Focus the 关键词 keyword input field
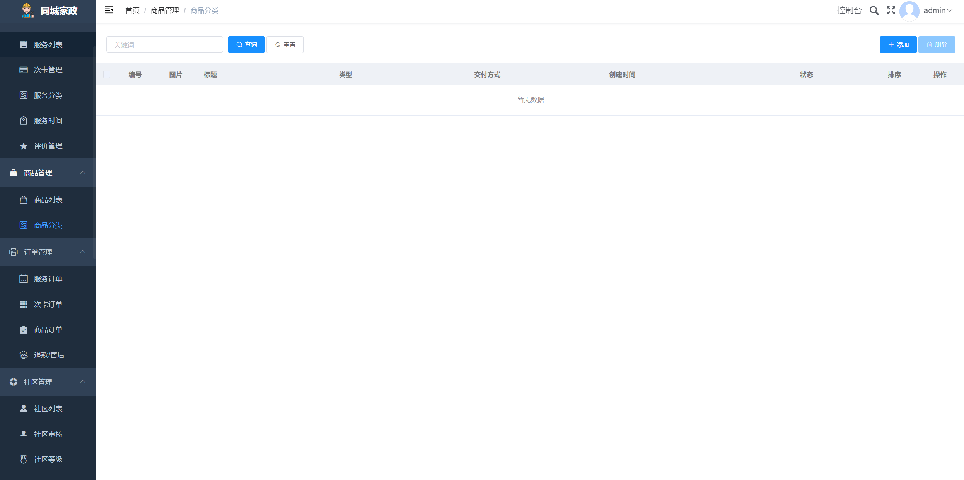Screen dimensions: 964x480 coord(164,45)
